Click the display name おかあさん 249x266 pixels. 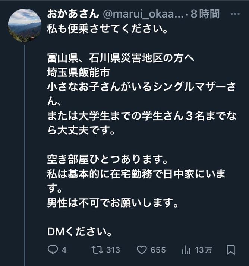pyautogui.click(x=73, y=14)
